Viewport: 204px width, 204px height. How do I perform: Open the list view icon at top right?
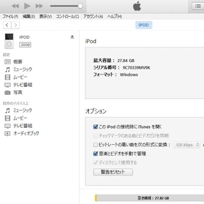click(198, 6)
